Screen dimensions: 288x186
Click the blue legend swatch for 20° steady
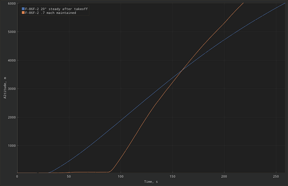[23, 9]
